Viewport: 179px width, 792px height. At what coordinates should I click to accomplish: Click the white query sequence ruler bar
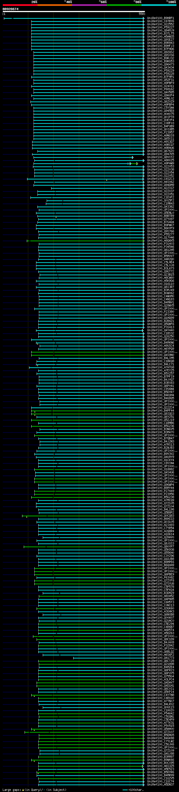coord(74,11)
